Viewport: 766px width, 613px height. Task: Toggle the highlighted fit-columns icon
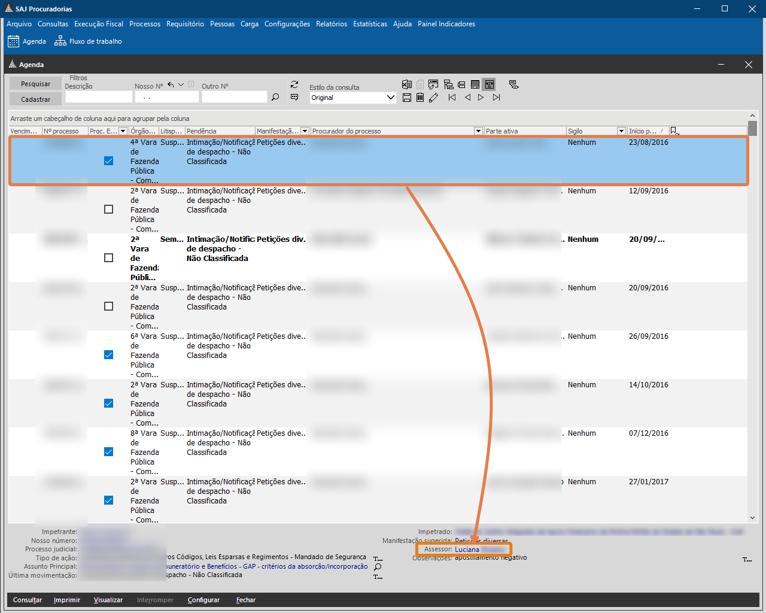(x=490, y=84)
